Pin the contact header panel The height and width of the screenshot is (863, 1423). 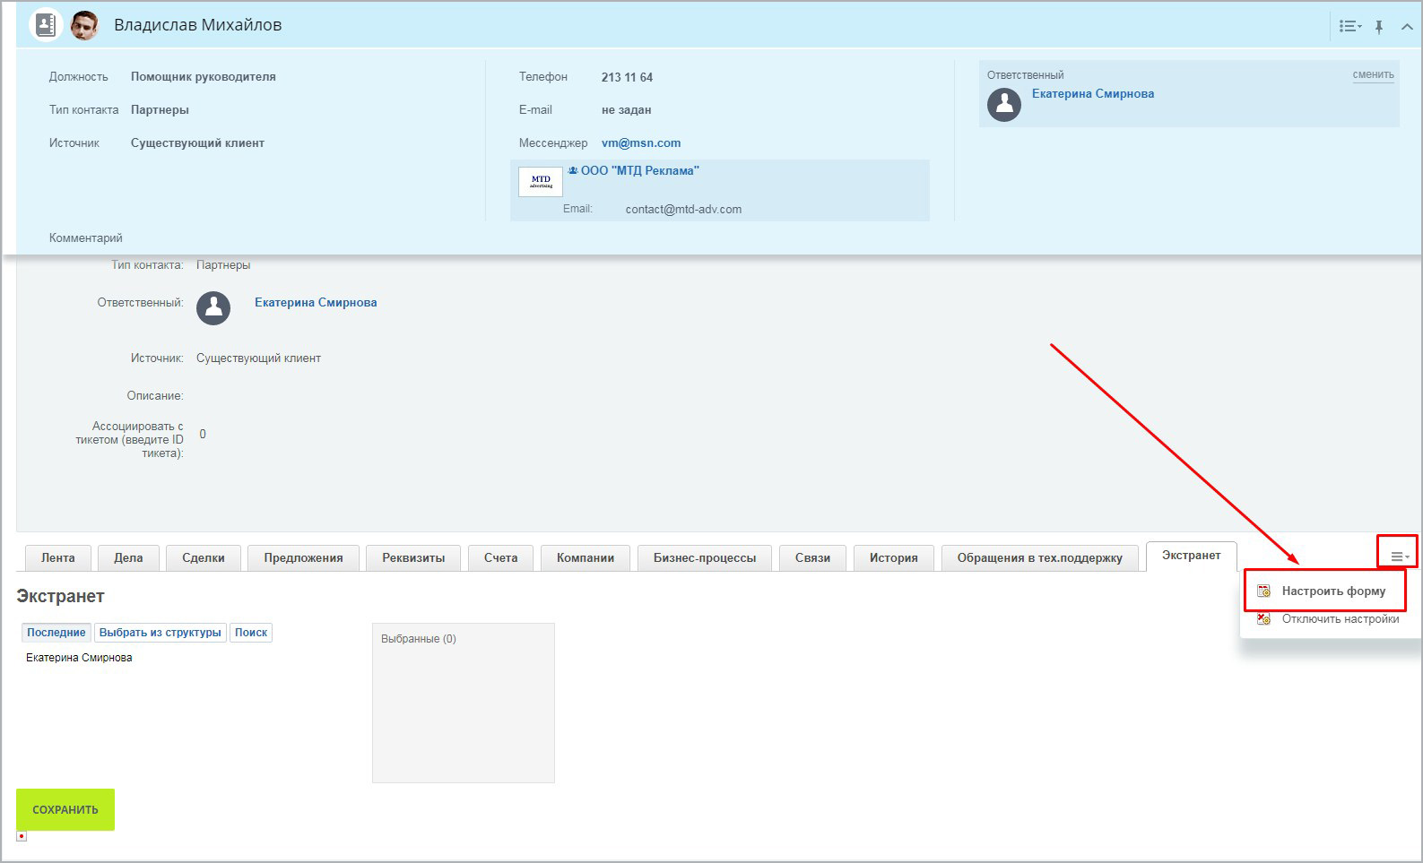click(x=1379, y=27)
